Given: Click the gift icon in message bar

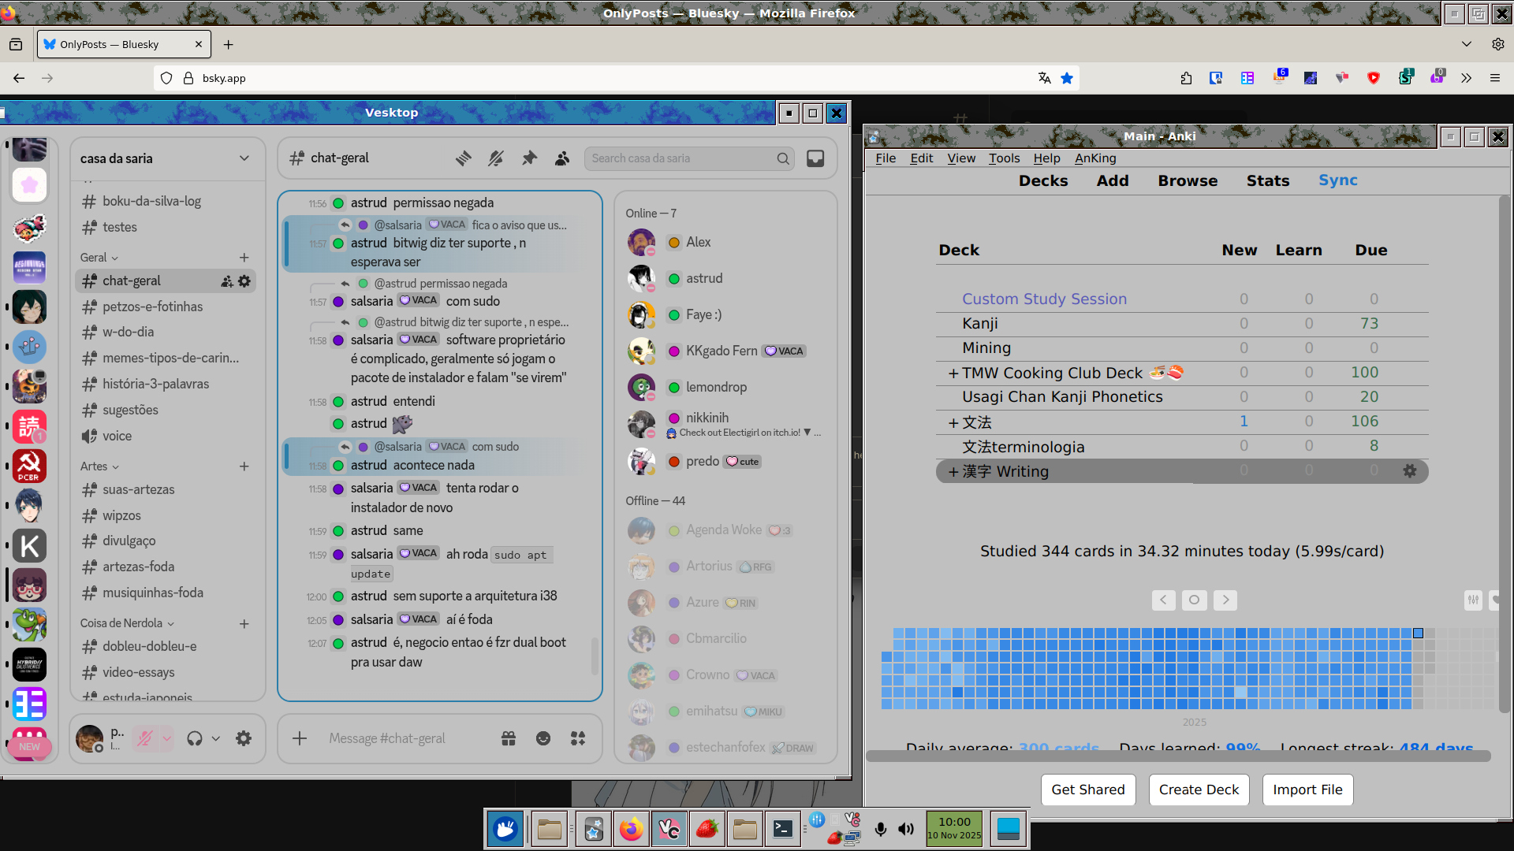Looking at the screenshot, I should click(509, 738).
